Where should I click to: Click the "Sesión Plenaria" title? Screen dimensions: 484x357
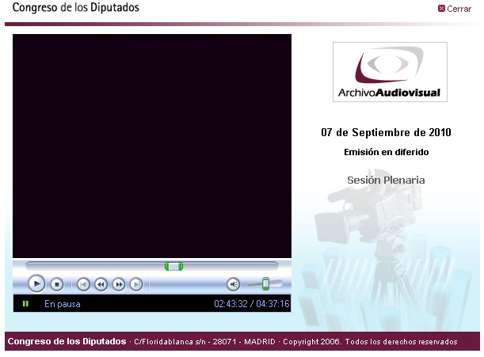tap(386, 180)
